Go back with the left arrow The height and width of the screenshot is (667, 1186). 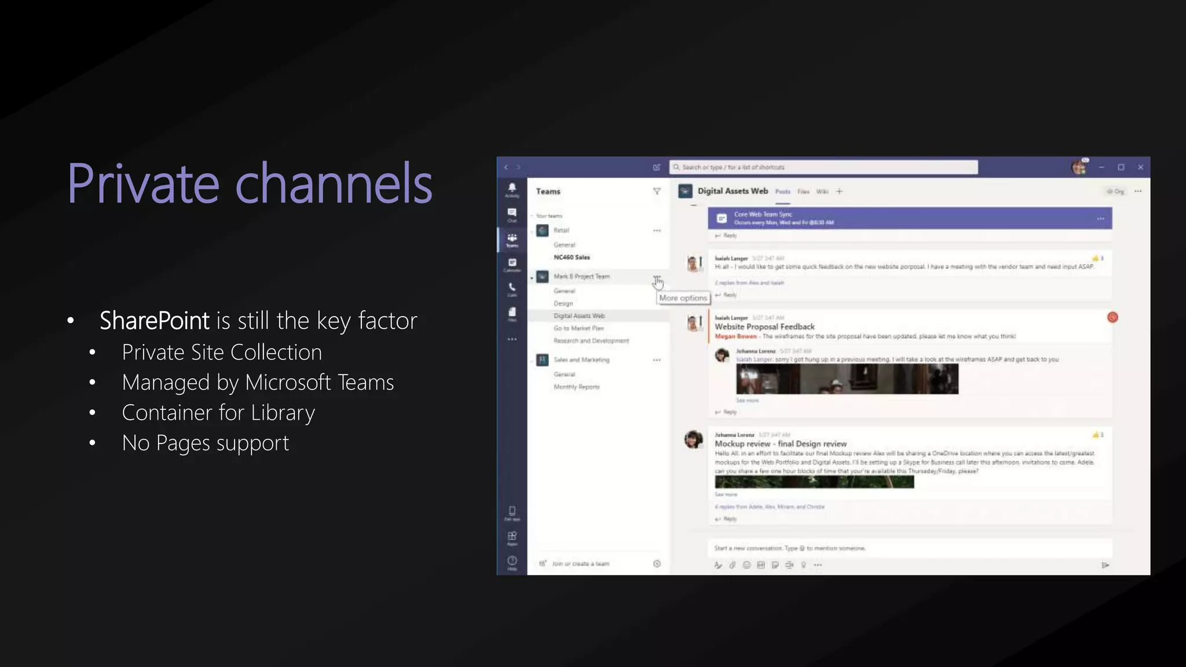point(506,167)
